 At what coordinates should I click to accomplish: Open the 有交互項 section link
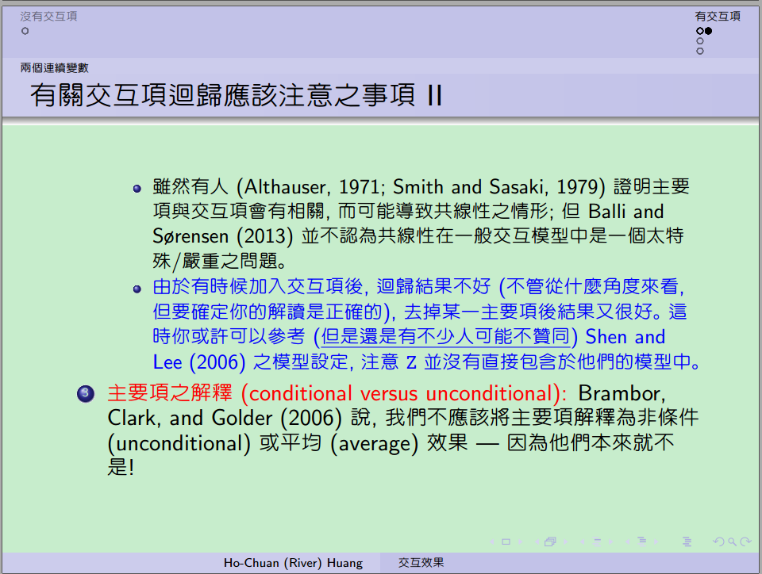718,16
